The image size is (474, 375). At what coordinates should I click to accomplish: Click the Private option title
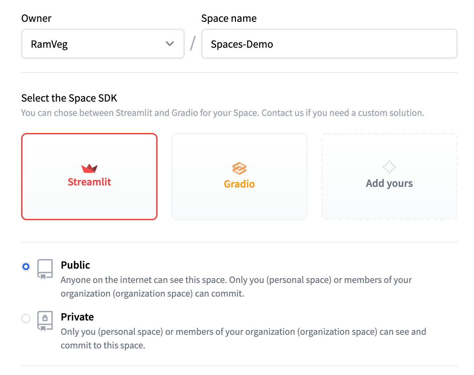pyautogui.click(x=77, y=317)
